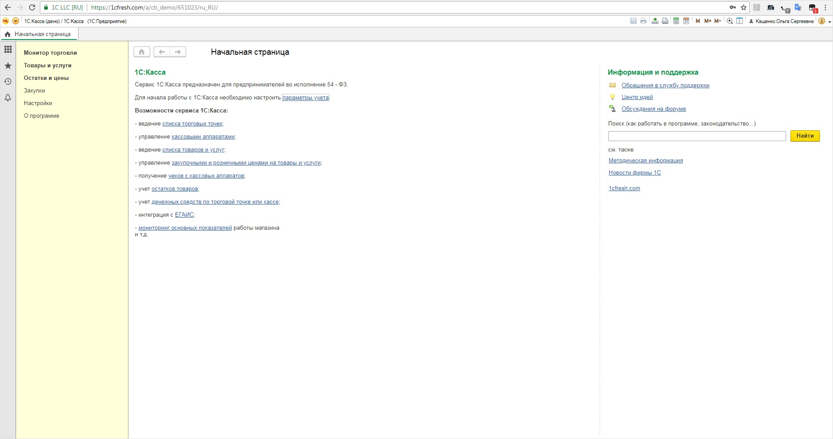Open the orange main menu dropdown arrow
This screenshot has width=833, height=439.
click(16, 21)
